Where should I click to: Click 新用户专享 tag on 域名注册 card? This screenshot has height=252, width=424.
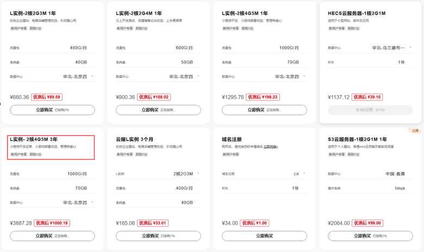coord(230,154)
